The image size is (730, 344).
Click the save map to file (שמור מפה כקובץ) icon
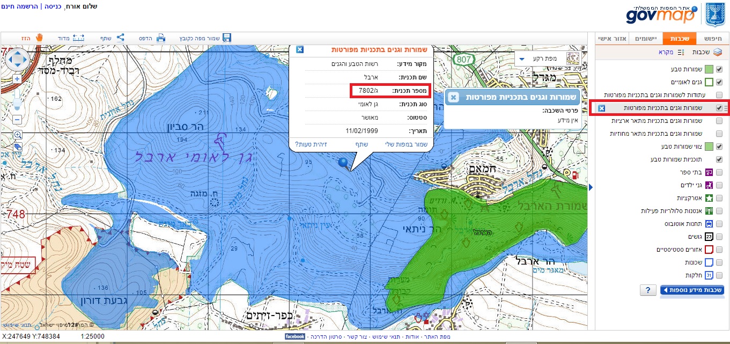pos(227,38)
